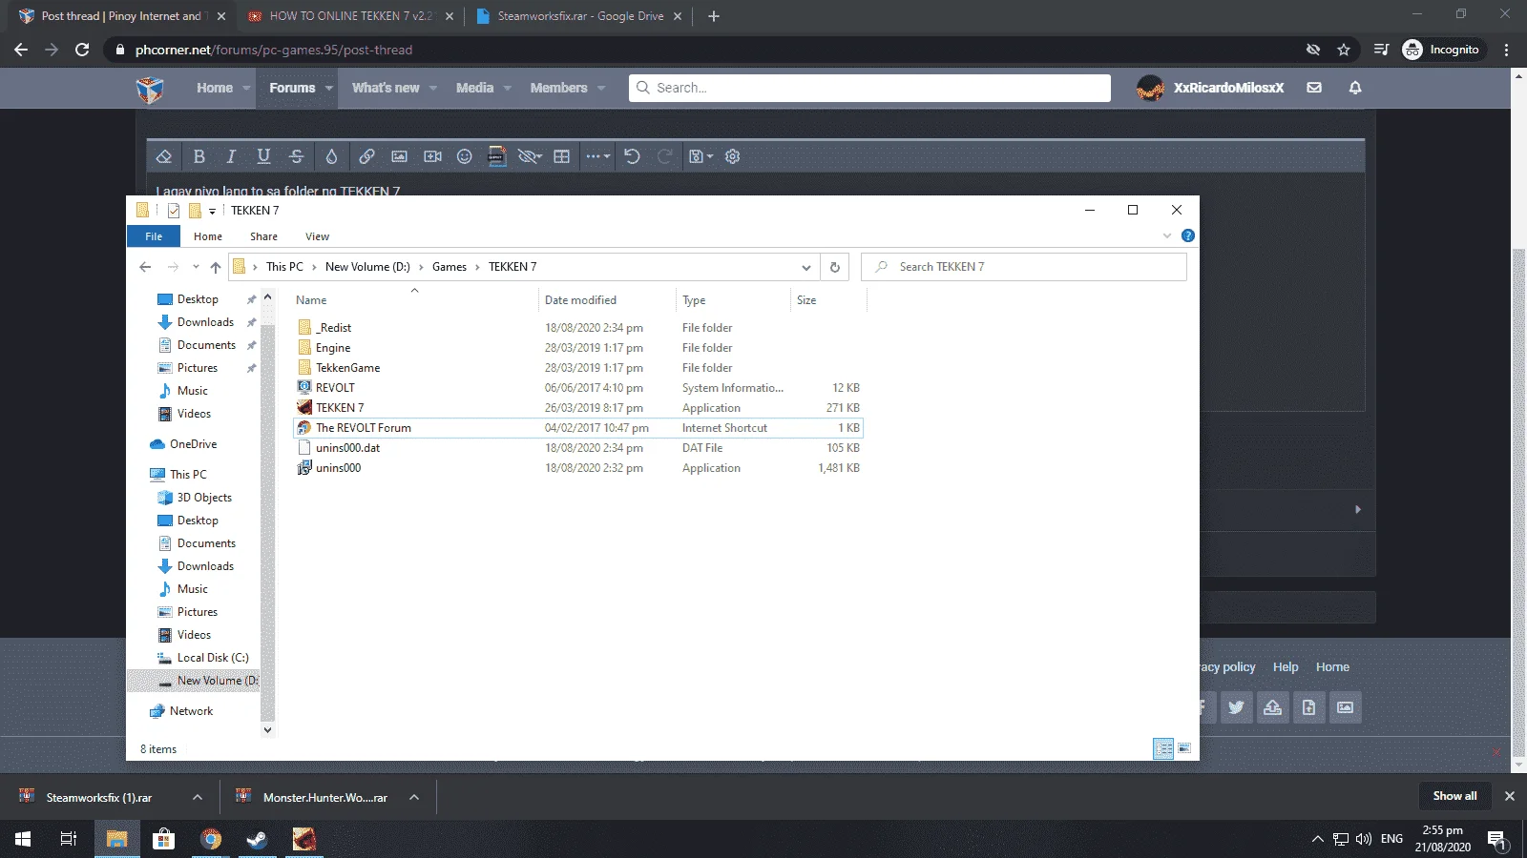Select This PC in the address breadcrumb

click(284, 267)
